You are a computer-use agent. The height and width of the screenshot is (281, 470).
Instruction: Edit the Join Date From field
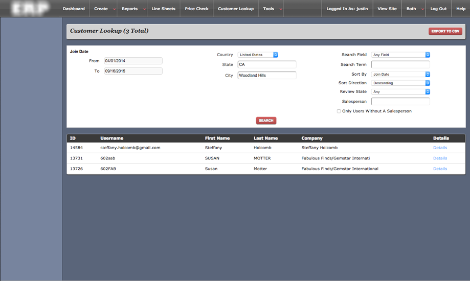(x=133, y=61)
